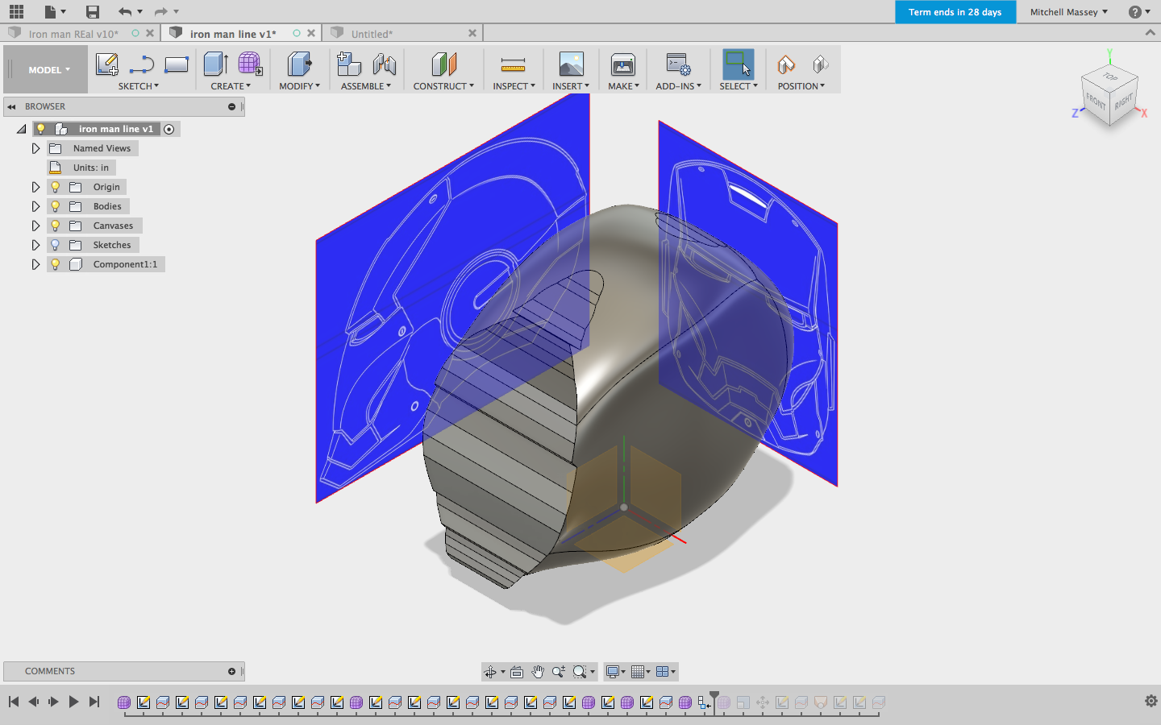Open the Scripts and Add-Ins icon
The image size is (1161, 725).
(x=678, y=64)
